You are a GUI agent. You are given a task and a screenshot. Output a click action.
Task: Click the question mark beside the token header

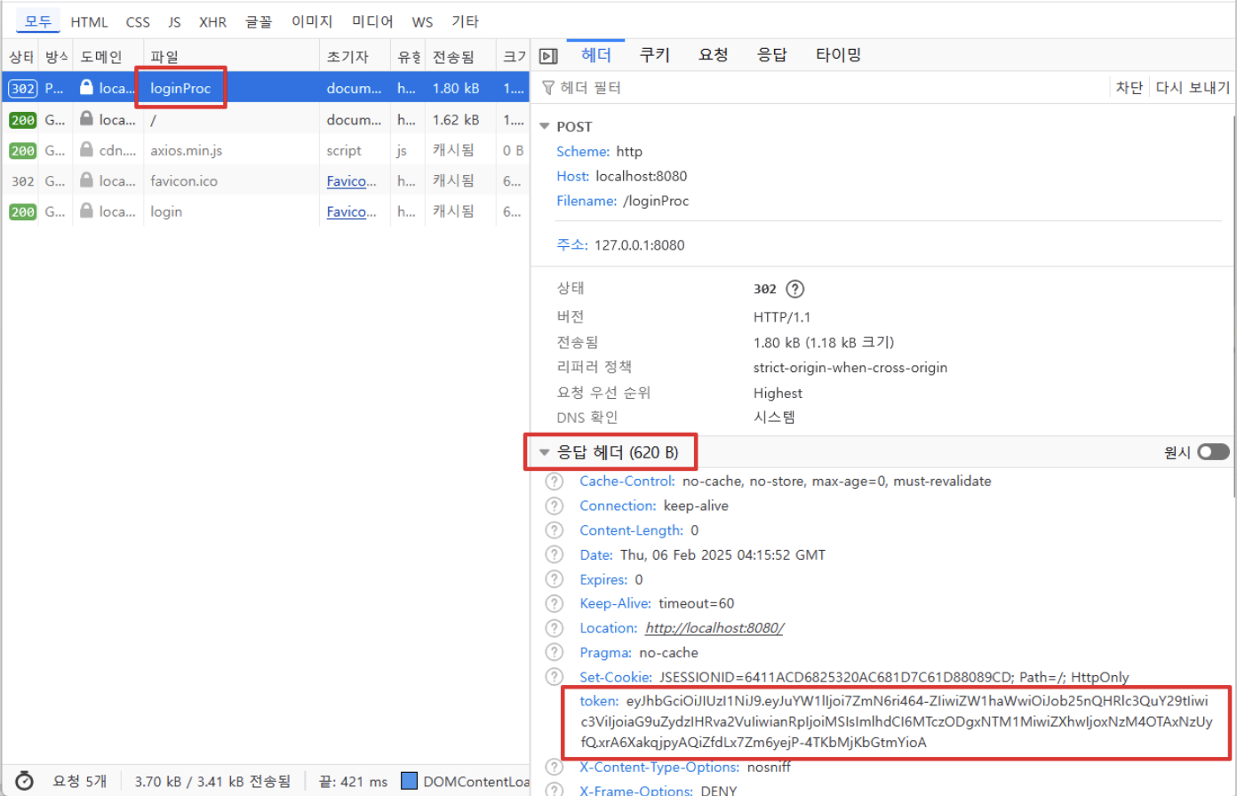pos(555,701)
